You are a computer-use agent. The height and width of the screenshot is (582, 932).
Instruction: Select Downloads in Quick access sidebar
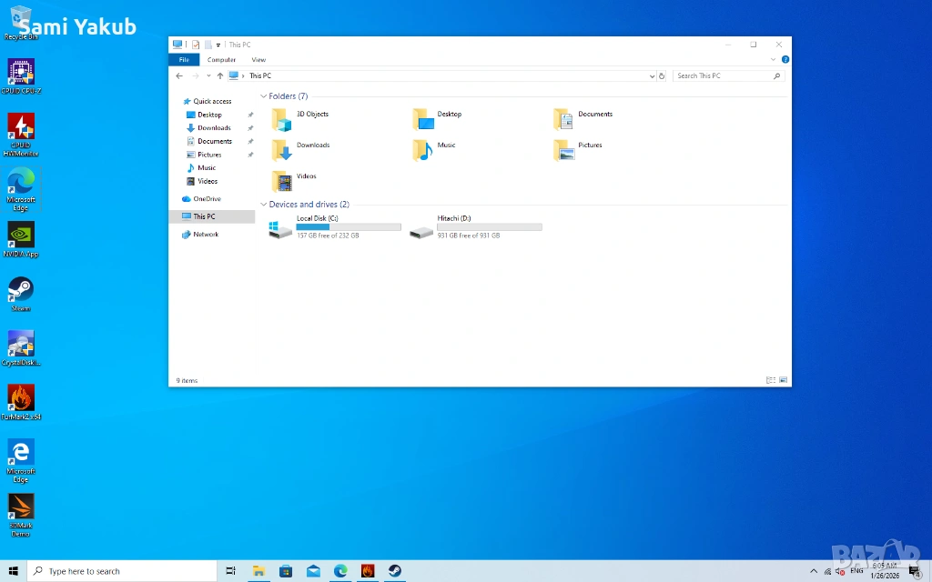214,128
